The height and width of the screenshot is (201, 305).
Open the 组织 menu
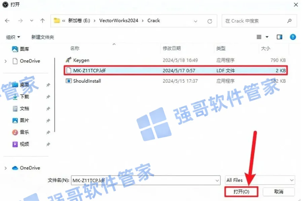(x=13, y=37)
